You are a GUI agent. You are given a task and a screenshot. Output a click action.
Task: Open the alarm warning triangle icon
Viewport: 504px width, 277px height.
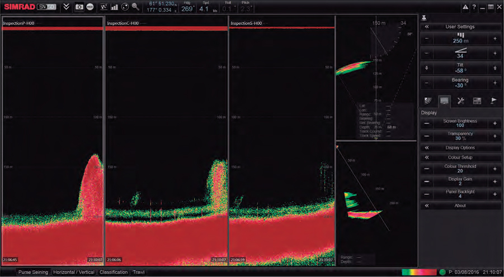click(x=465, y=7)
